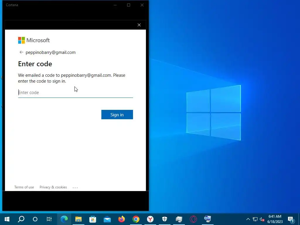Focus the Enter code input field
Screen dimensions: 300x225
point(75,93)
